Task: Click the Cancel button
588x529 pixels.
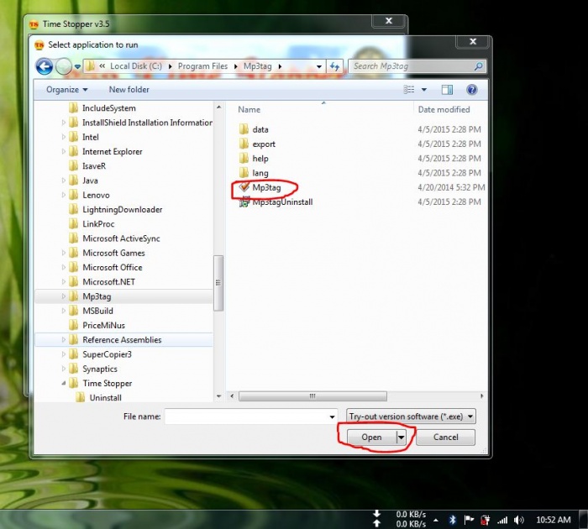Action: point(445,437)
